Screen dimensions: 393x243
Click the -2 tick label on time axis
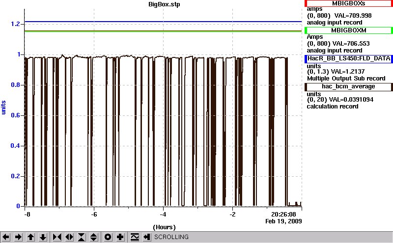click(x=232, y=215)
